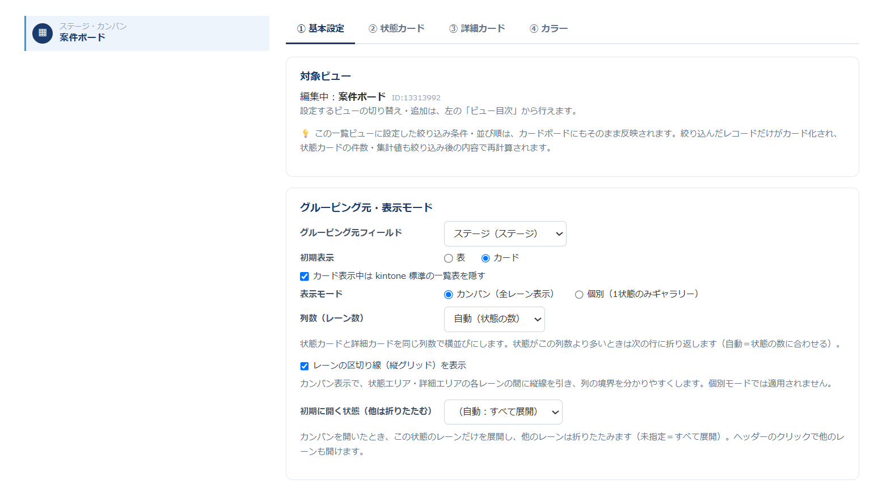The width and height of the screenshot is (870, 484).
Task: Select the 表 radio button for 初期表示
Action: tap(449, 258)
